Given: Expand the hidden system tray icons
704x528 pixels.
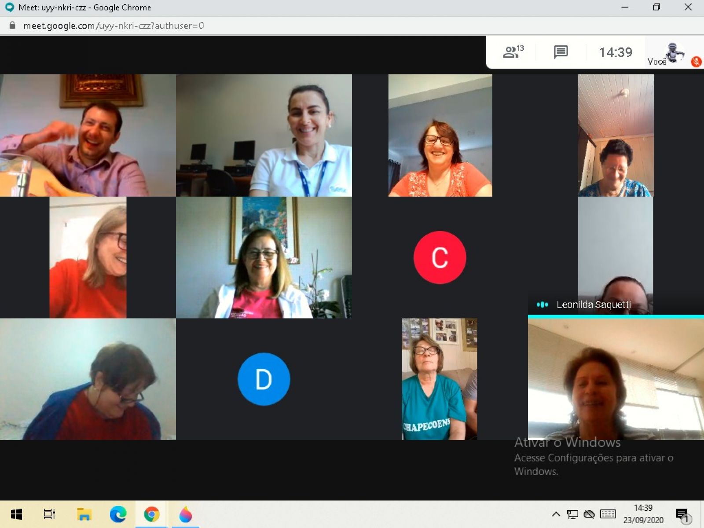Looking at the screenshot, I should point(556,514).
